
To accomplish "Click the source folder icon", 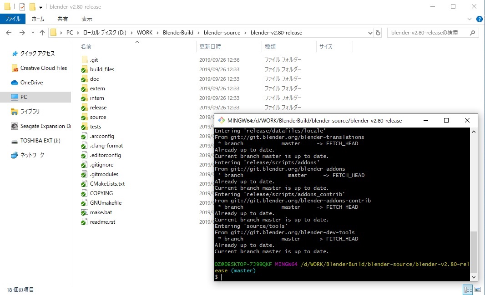I will point(84,117).
